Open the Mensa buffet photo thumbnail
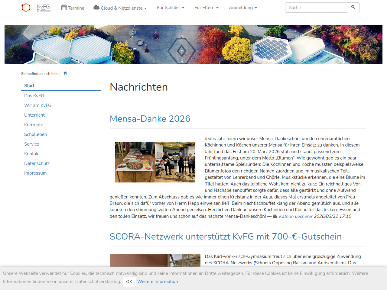 [x=135, y=162]
